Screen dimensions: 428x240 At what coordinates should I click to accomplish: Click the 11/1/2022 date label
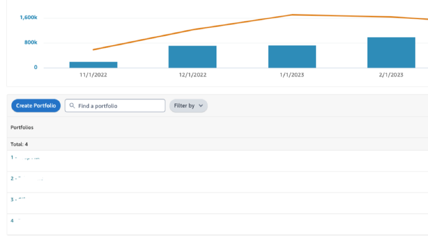click(x=93, y=75)
